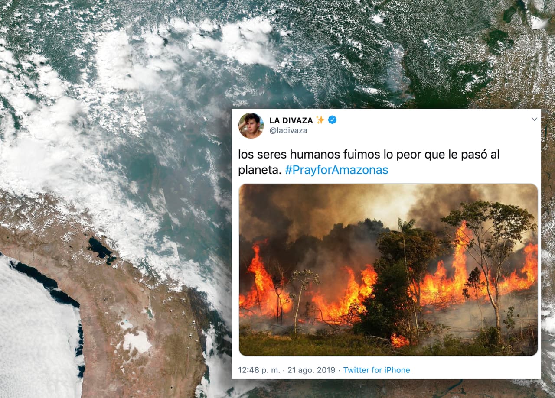
Task: Click the sparkles emoji beside the name
Action: pyautogui.click(x=320, y=120)
